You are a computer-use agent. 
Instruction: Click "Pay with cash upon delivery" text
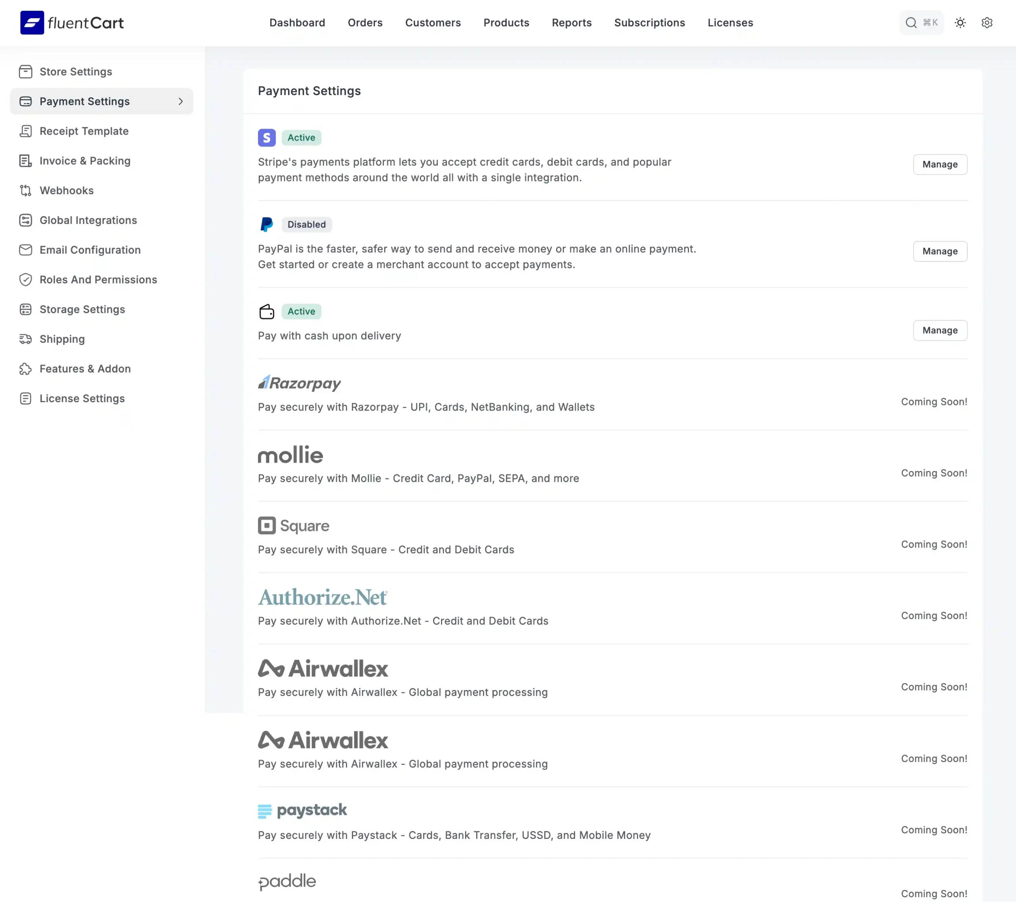point(329,335)
